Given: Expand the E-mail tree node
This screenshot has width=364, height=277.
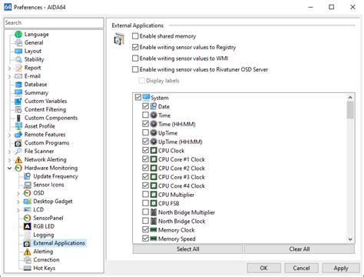Looking at the screenshot, I should [9, 76].
